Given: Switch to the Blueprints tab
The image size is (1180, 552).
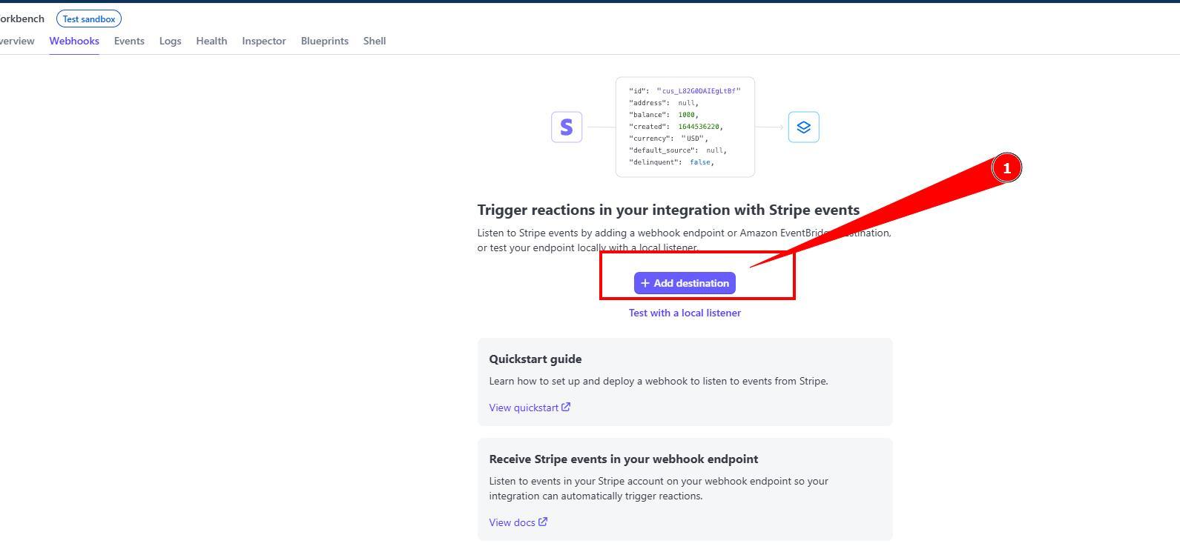Looking at the screenshot, I should point(324,41).
